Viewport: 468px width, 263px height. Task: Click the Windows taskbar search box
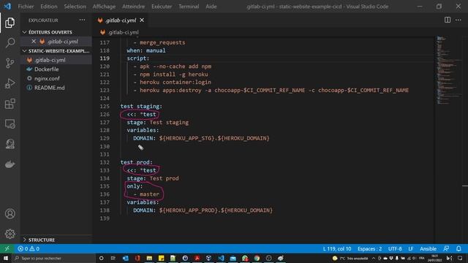click(x=53, y=258)
